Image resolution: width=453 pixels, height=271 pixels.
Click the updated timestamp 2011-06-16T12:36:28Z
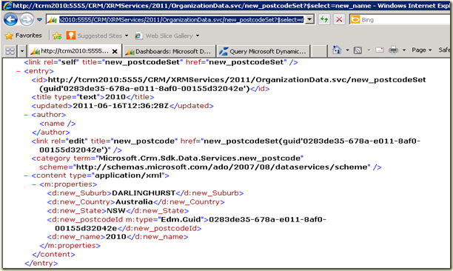tap(121, 106)
